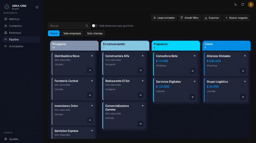Click status dot on Alianzas Globales card
Screen dimensions: 256x143
coord(245,56)
